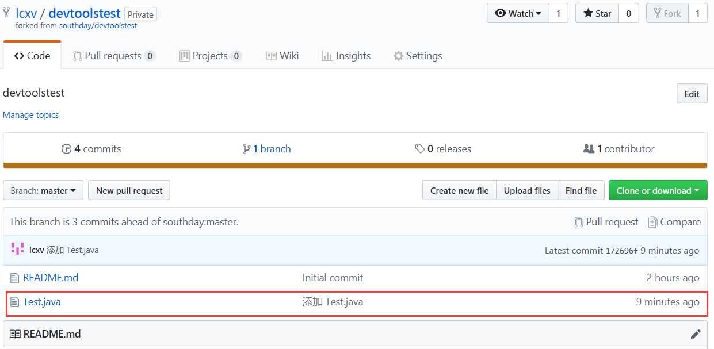Screen dimensions: 714x349
Task: Click Manage topics link
Action: pyautogui.click(x=31, y=115)
